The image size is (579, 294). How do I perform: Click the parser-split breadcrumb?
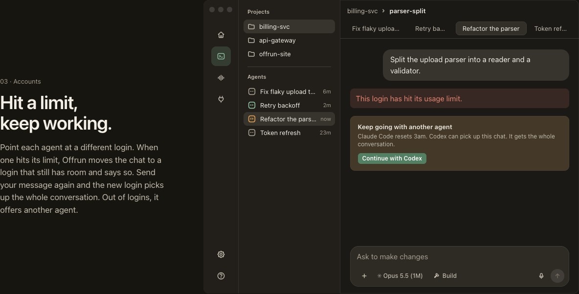pyautogui.click(x=407, y=11)
